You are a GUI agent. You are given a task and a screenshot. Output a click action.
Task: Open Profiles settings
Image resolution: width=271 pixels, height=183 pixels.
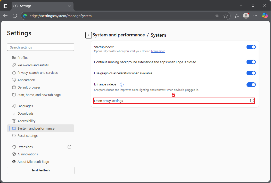(x=41, y=58)
